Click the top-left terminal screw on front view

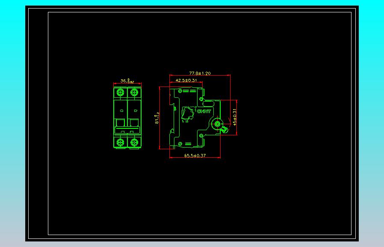tap(120, 92)
